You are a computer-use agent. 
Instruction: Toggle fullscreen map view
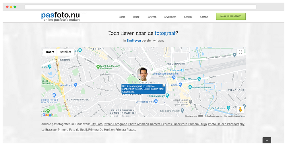240,52
